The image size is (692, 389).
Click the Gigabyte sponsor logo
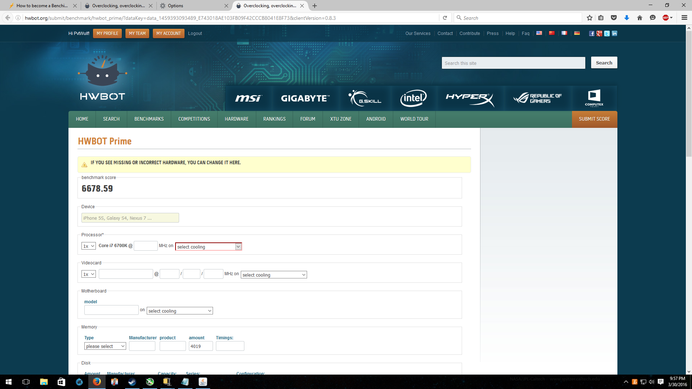[x=305, y=98]
